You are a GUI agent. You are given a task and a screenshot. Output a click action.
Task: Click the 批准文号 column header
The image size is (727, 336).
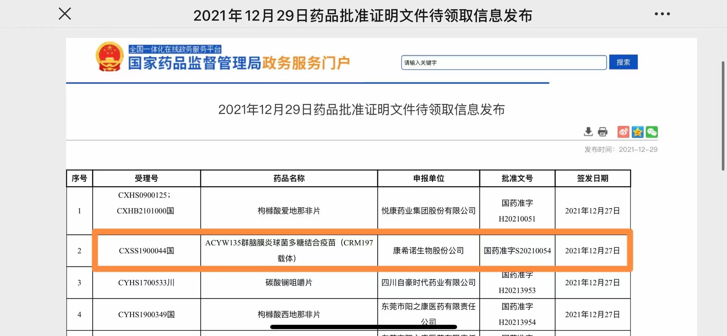[x=517, y=178]
